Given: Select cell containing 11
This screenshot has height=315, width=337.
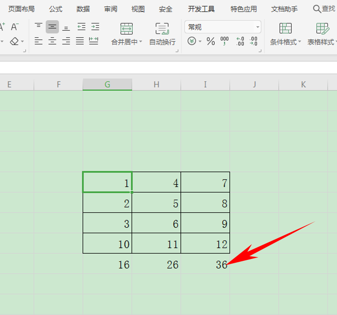Looking at the screenshot, I should [x=156, y=243].
